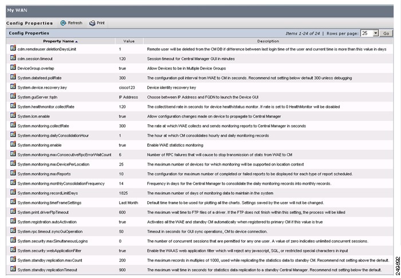This screenshot has width=401, height=278.
Task: Select DeviceGroup.overlap property name
Action: pos(36,68)
